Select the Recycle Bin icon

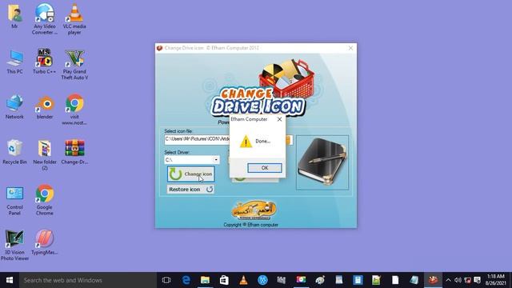pyautogui.click(x=14, y=152)
